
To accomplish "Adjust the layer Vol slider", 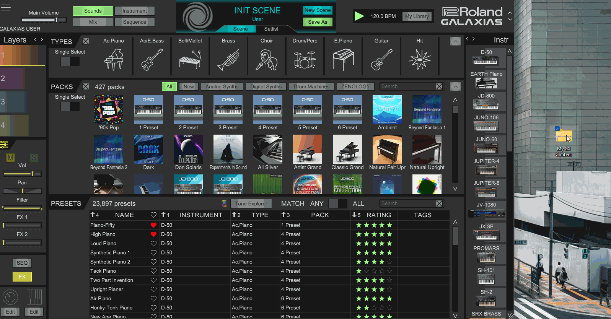I will 22,174.
